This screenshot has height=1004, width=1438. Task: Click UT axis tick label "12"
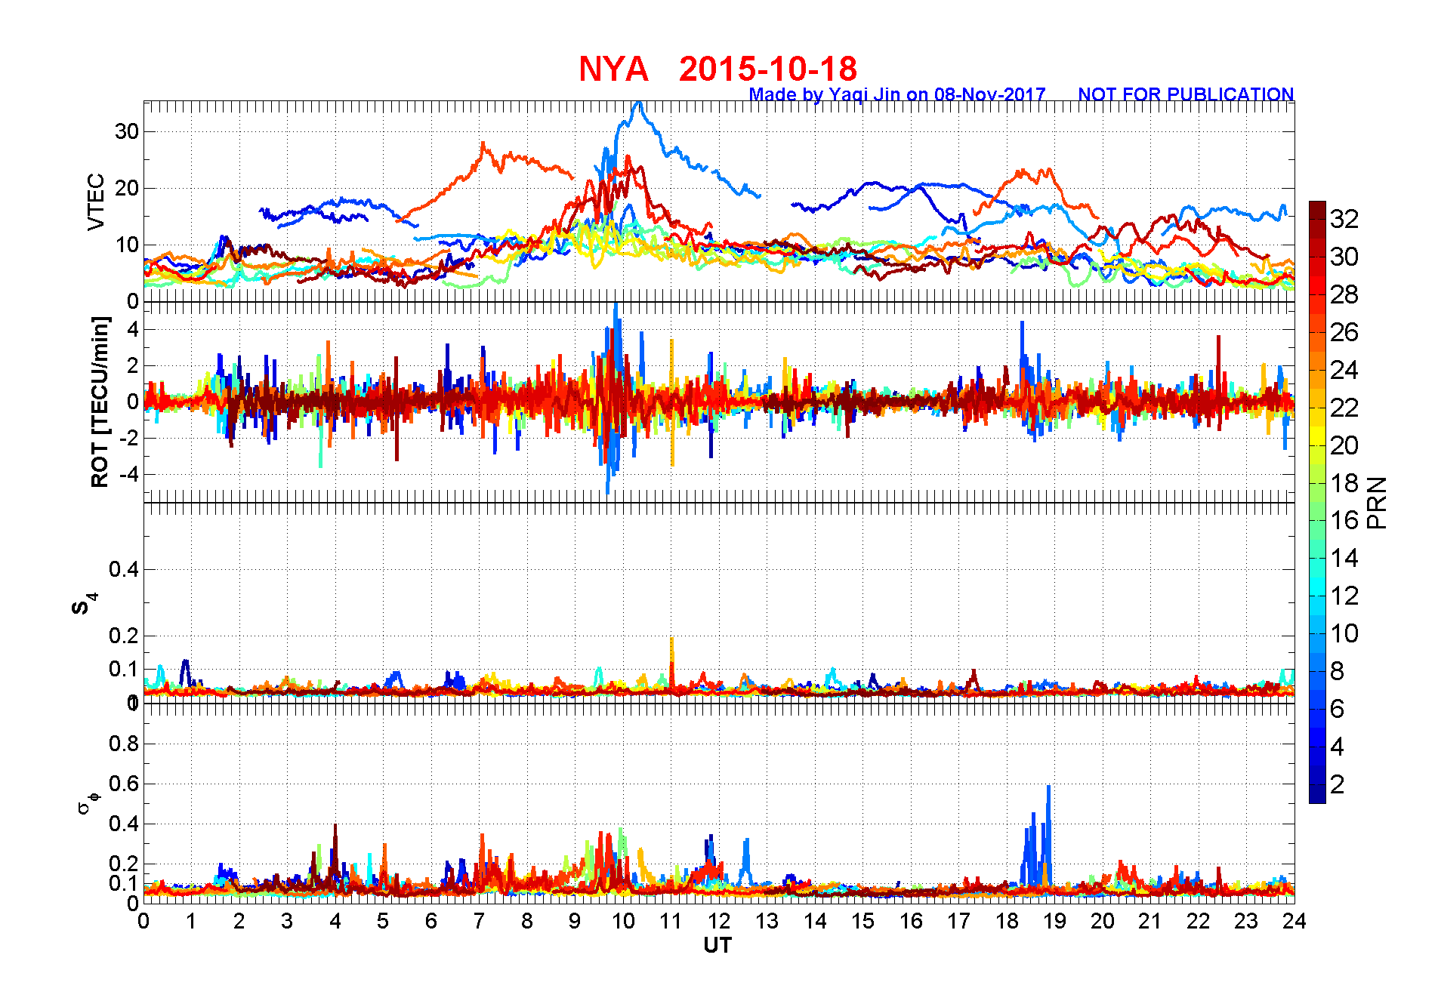pyautogui.click(x=719, y=921)
